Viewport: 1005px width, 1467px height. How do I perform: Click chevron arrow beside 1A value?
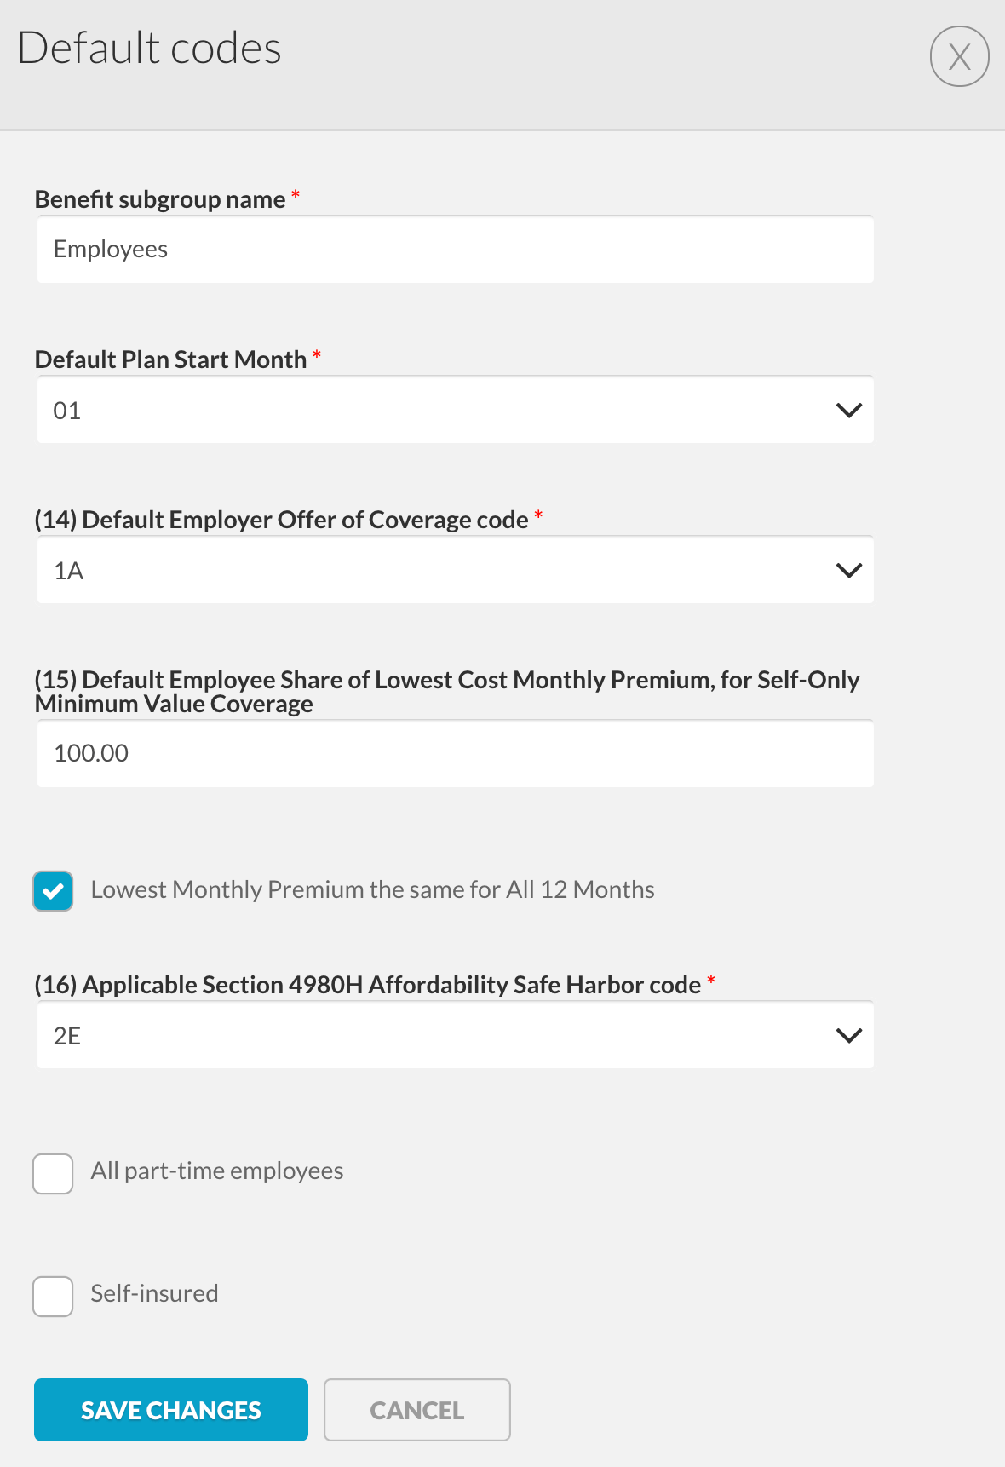click(x=849, y=570)
